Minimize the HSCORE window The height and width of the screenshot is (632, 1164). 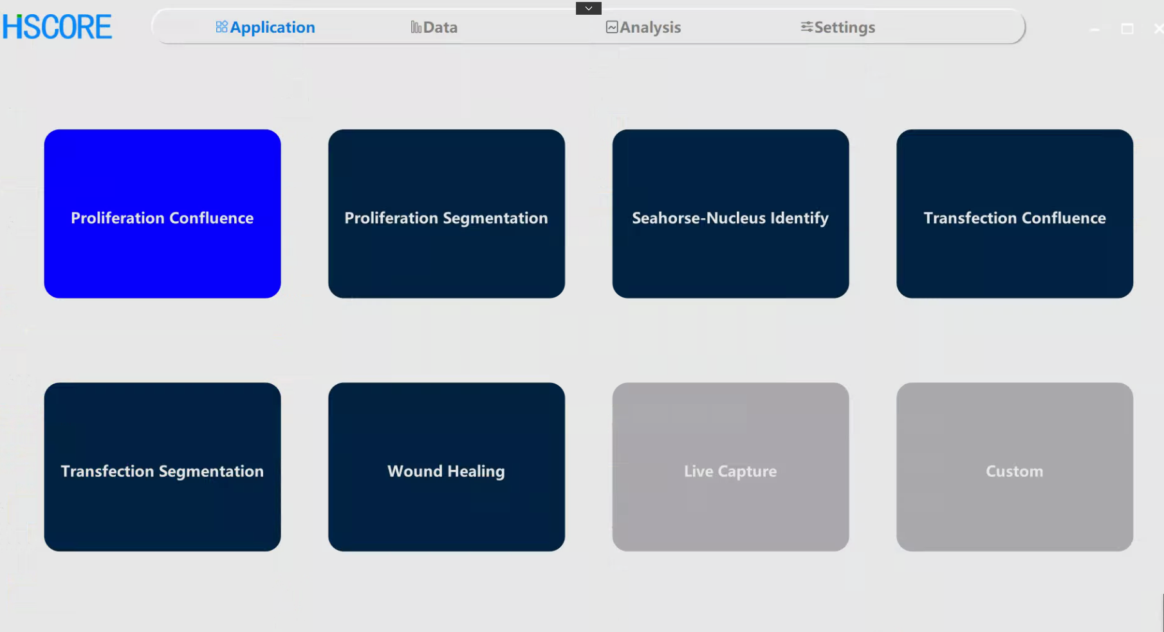[1095, 30]
